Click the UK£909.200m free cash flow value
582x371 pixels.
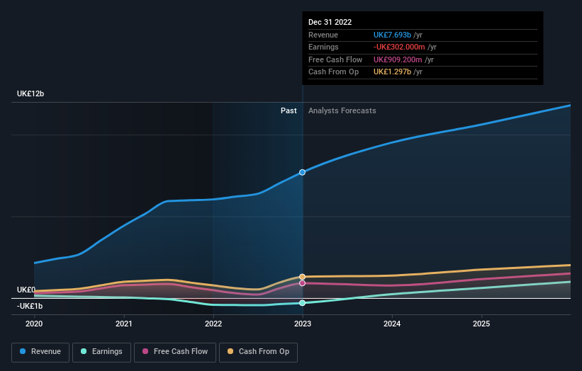pos(398,59)
